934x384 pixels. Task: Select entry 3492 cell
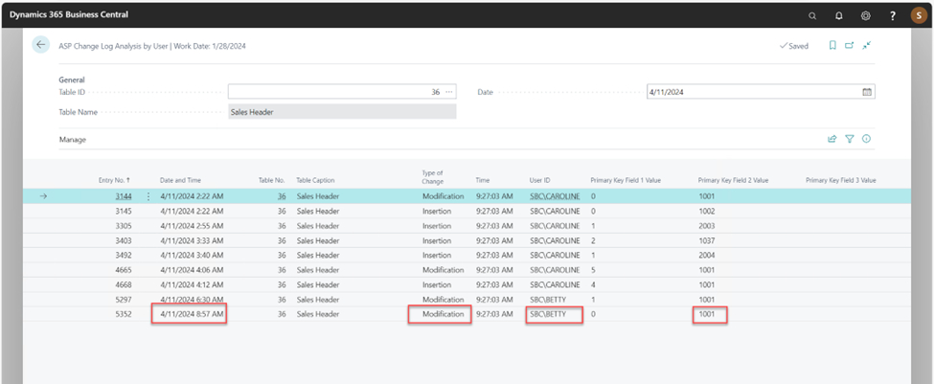(x=124, y=256)
